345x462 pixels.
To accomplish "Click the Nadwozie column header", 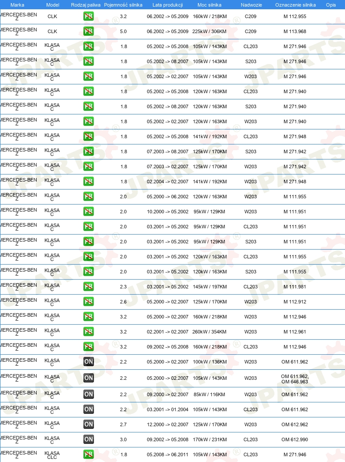I will click(251, 5).
